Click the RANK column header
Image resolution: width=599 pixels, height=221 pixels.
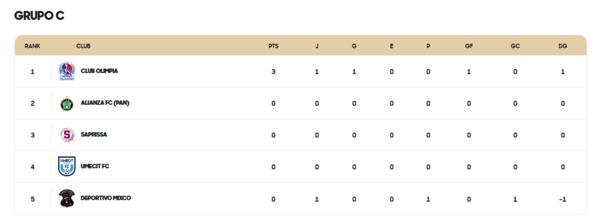[x=33, y=46]
